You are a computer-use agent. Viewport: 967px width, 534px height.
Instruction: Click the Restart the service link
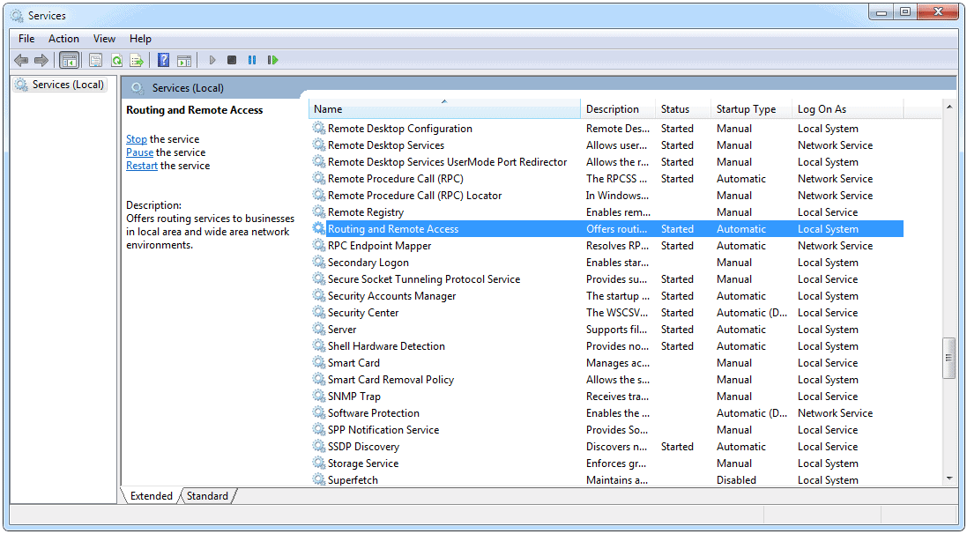tap(142, 166)
